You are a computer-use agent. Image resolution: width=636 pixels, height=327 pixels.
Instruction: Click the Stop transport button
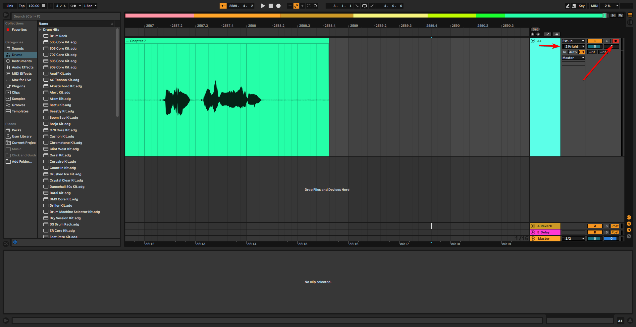point(271,6)
